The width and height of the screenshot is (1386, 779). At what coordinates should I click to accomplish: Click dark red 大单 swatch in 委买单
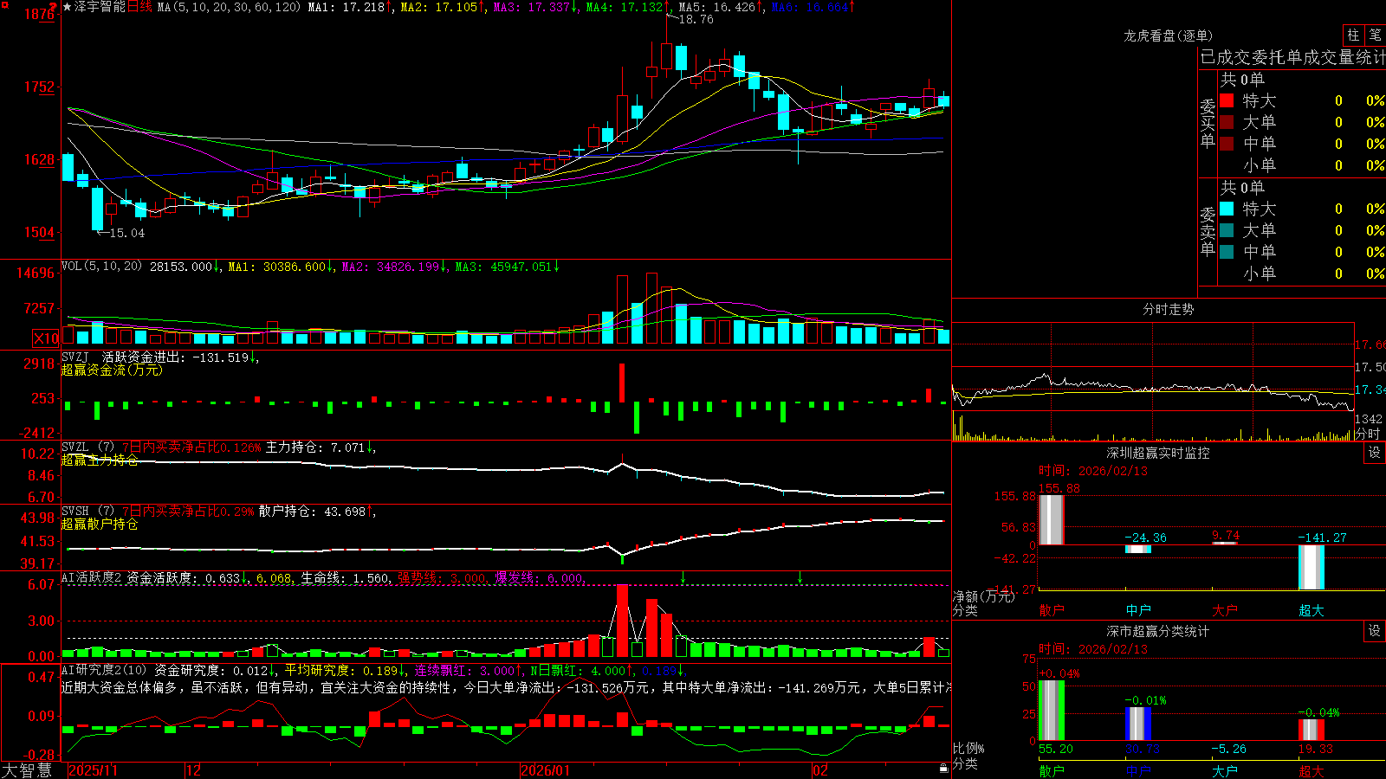1227,122
